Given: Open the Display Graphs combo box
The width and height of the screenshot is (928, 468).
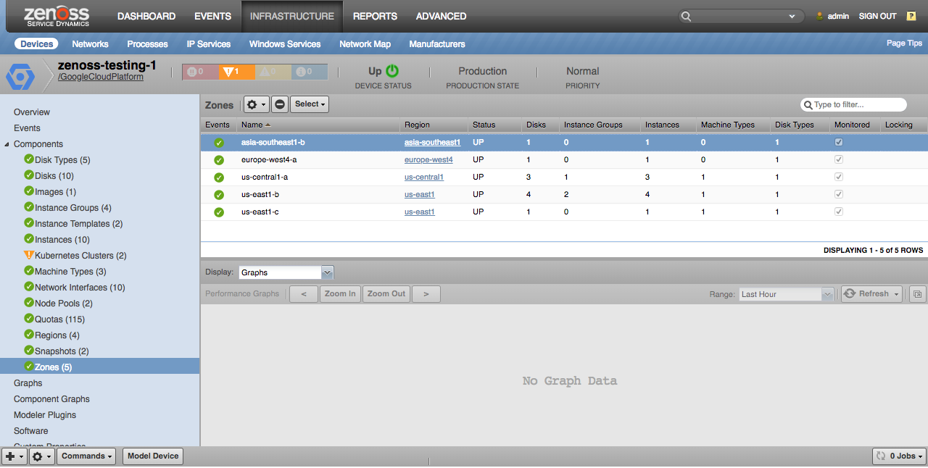Looking at the screenshot, I should click(x=286, y=272).
